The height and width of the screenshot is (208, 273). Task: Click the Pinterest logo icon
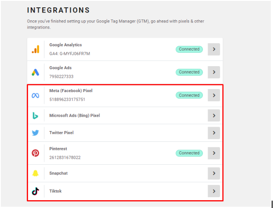coord(35,153)
